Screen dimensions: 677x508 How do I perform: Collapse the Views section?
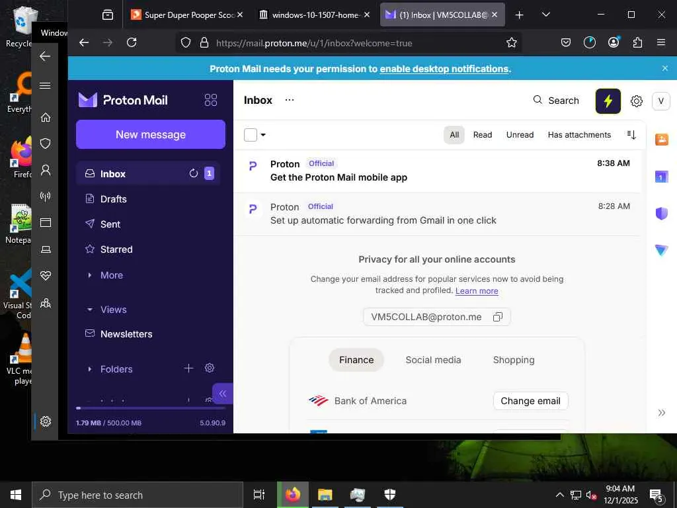[90, 310]
